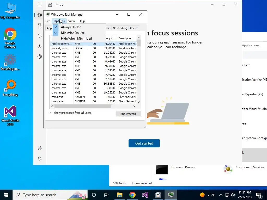Select chrome.exe row using 66,888 K

click(x=93, y=84)
